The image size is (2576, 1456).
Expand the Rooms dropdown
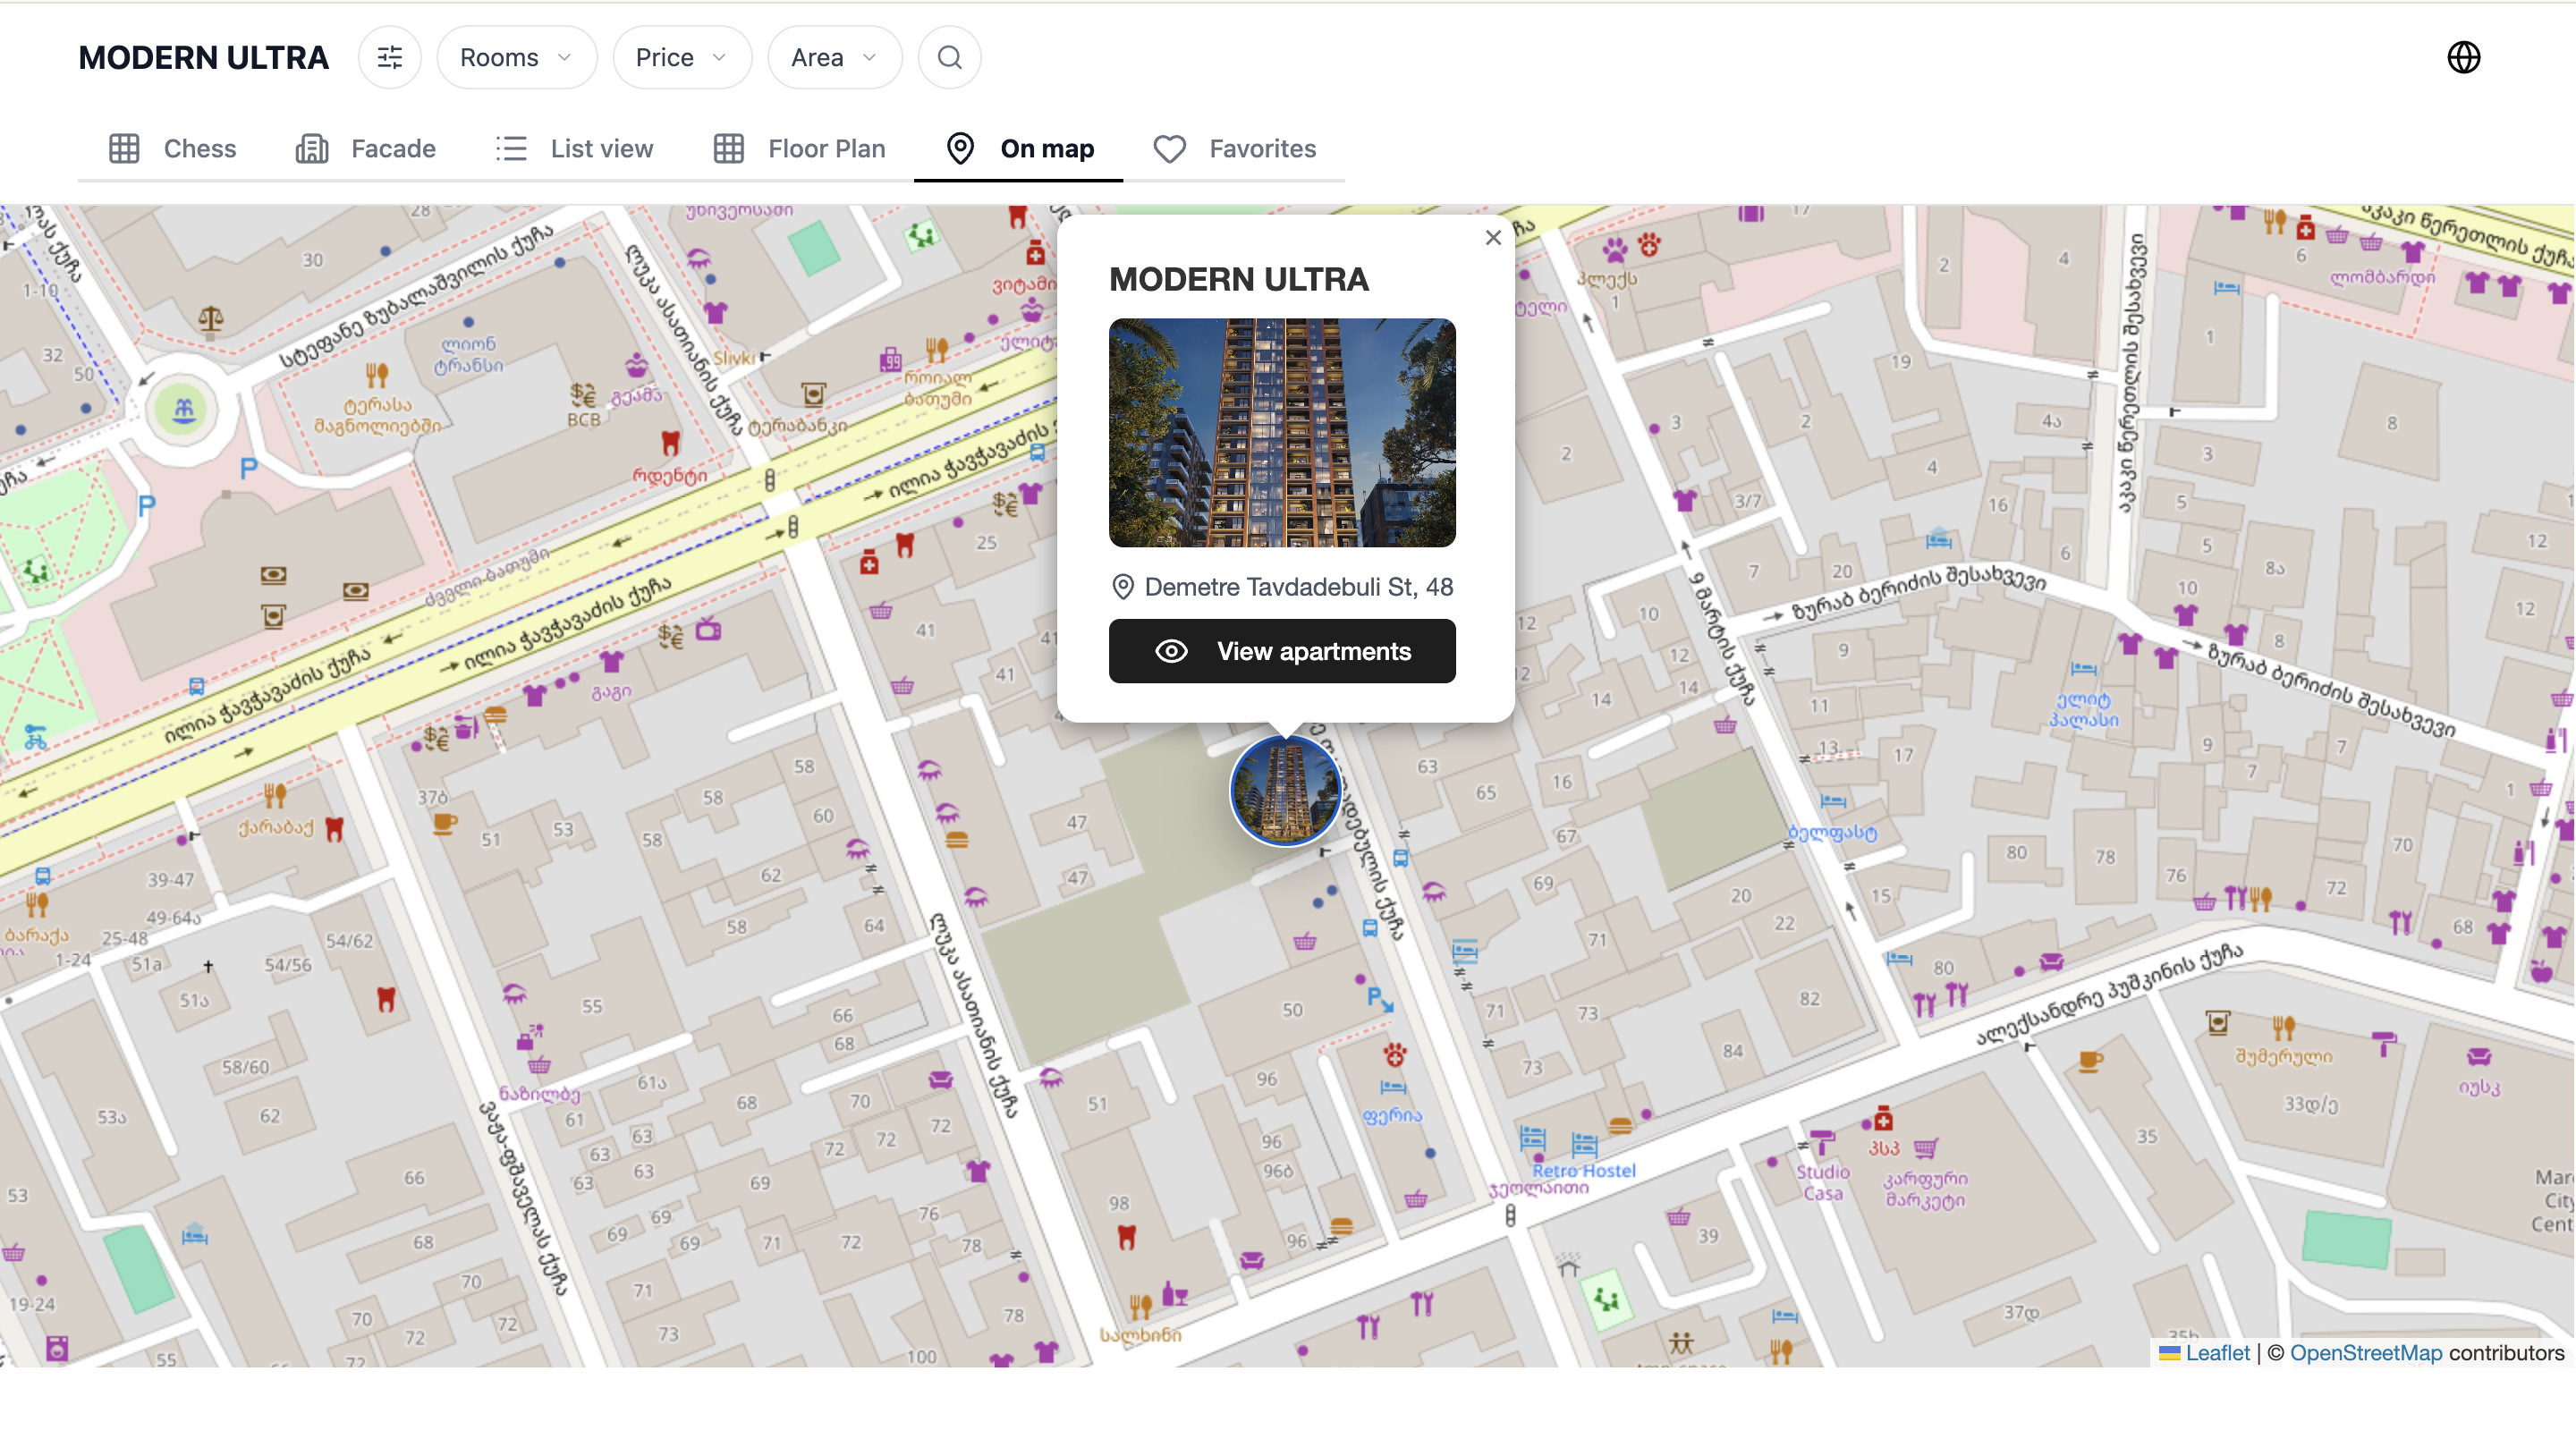coord(516,57)
